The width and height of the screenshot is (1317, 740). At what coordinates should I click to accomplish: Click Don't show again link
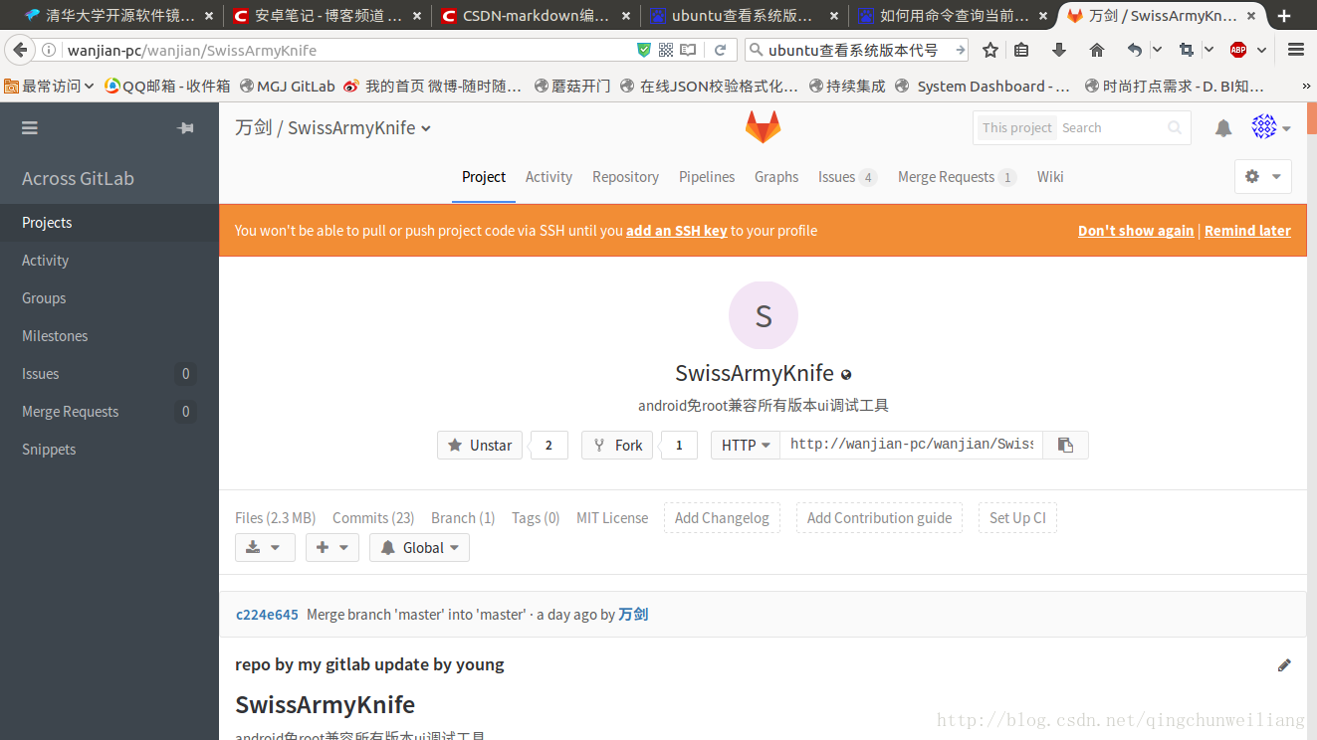(x=1136, y=231)
